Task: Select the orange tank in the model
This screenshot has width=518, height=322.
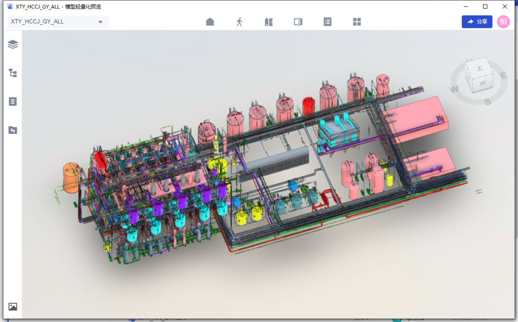Action: (71, 177)
